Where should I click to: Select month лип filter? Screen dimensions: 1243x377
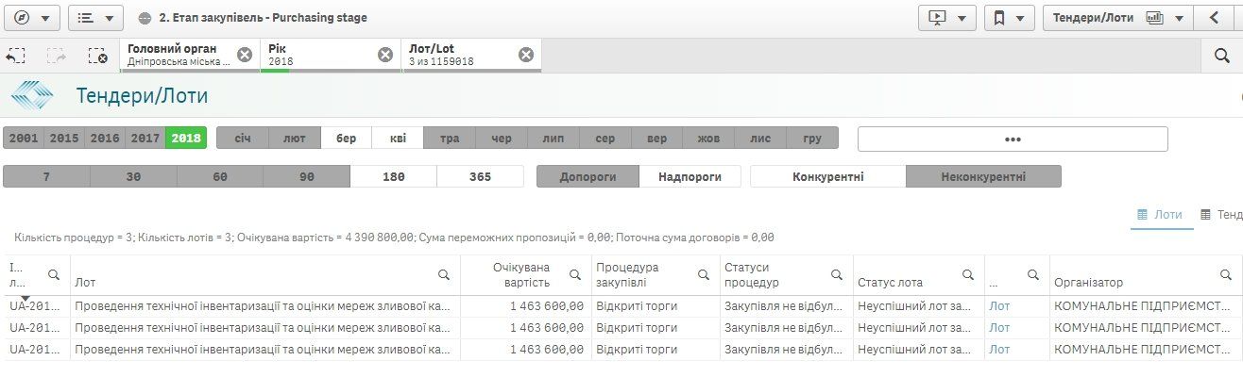553,139
